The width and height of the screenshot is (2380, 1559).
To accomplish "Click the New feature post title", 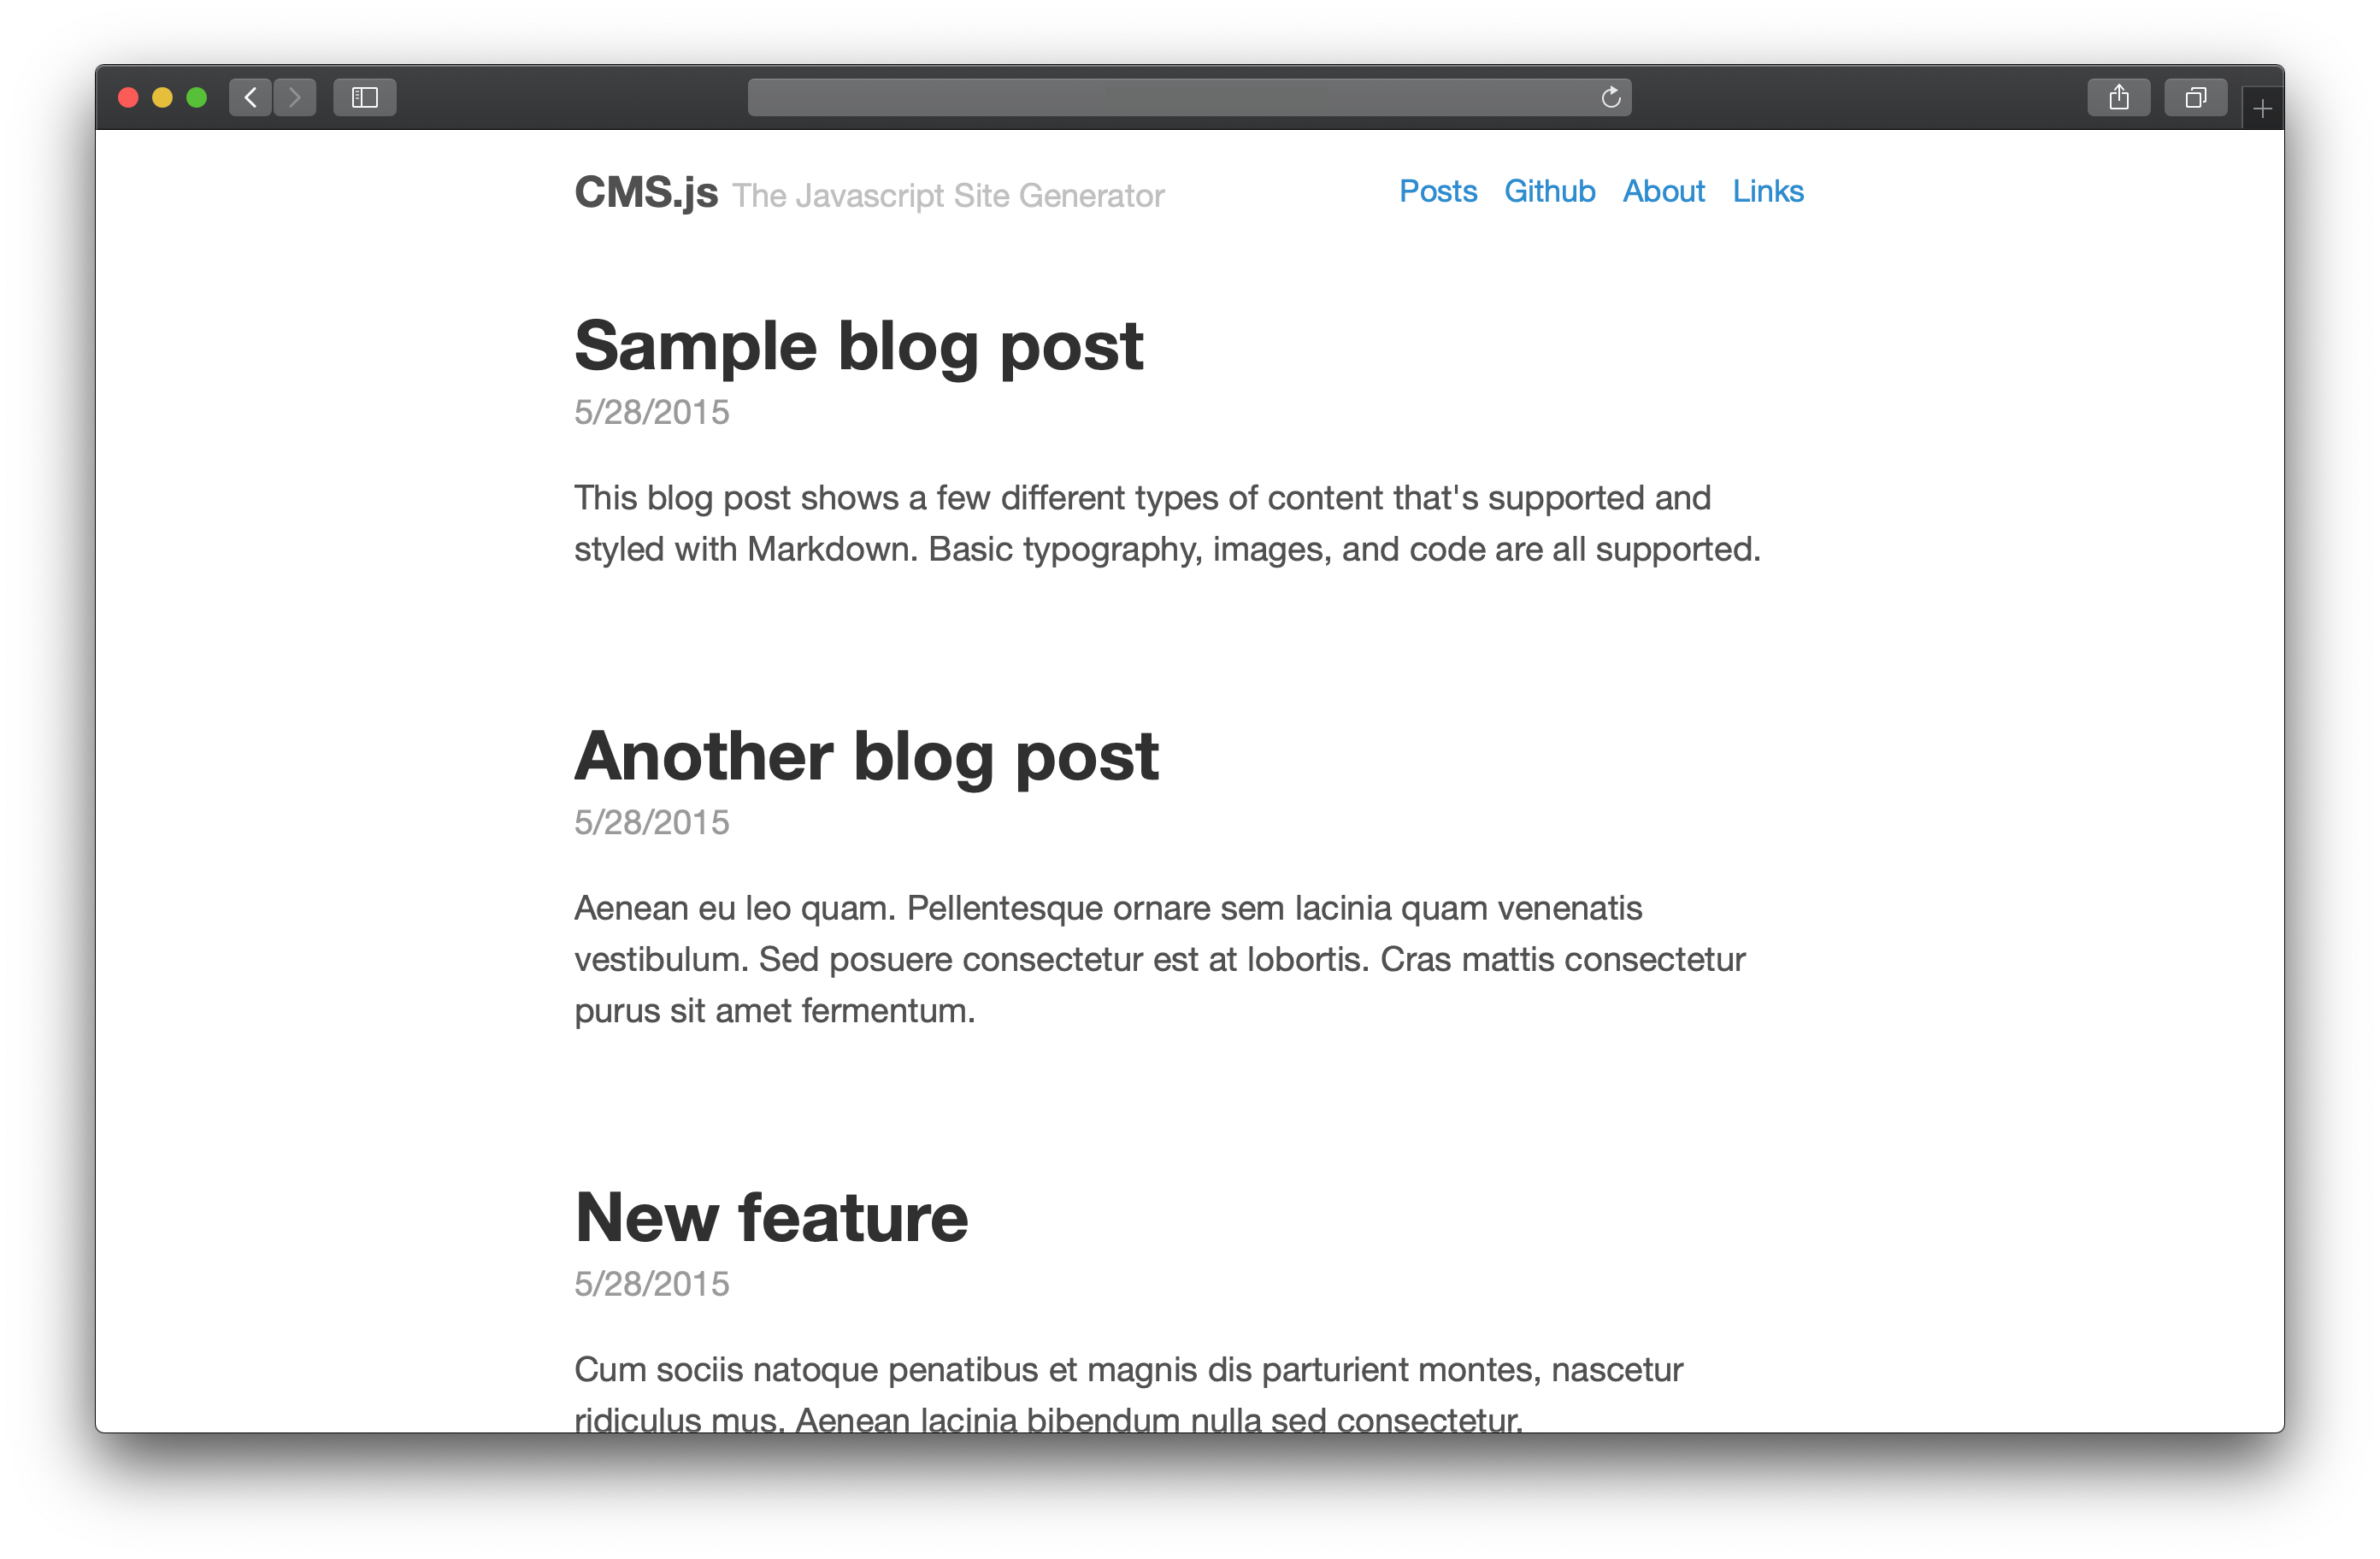I will (x=773, y=1216).
